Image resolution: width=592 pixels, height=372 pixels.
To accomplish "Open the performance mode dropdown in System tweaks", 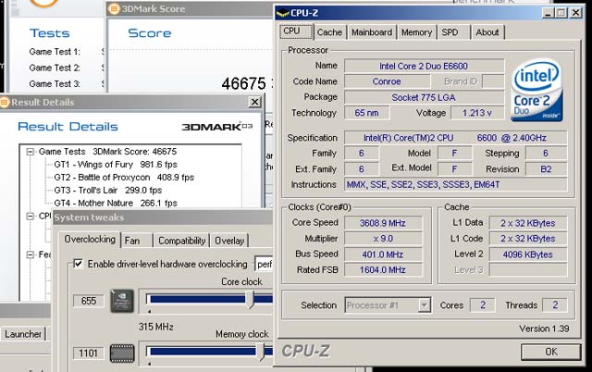I will click(264, 265).
